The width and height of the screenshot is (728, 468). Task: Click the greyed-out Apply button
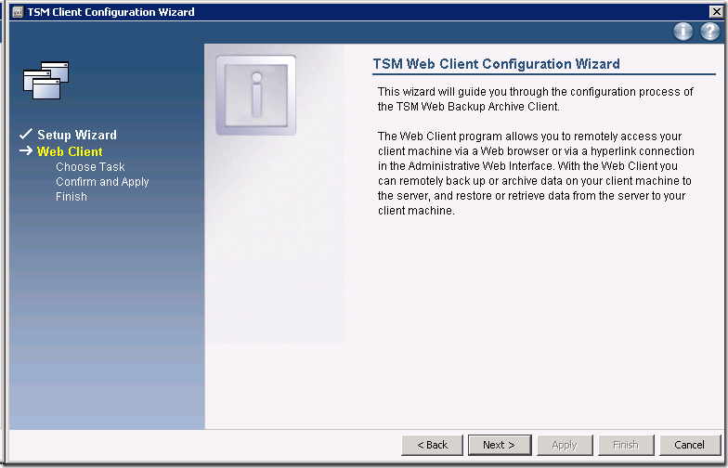565,445
